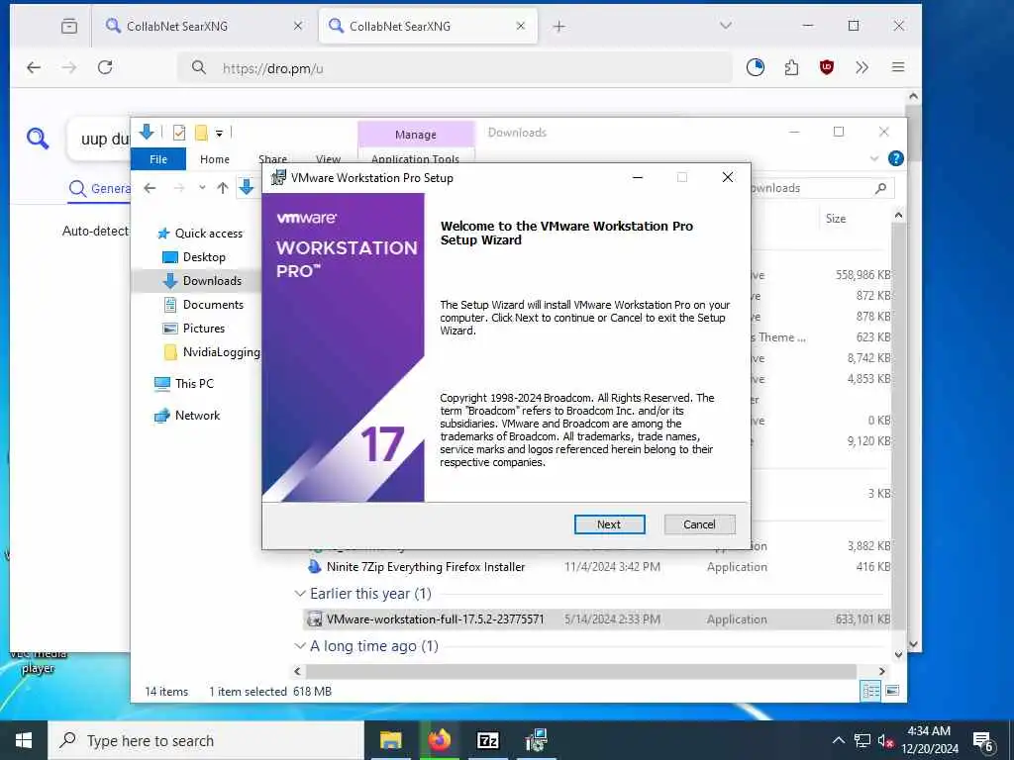Cancel the VMware Workstation Pro Setup
The width and height of the screenshot is (1014, 760).
tap(699, 524)
